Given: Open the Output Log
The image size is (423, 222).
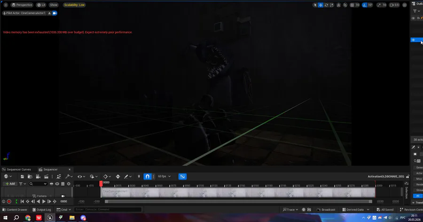Looking at the screenshot, I should click(x=41, y=210).
